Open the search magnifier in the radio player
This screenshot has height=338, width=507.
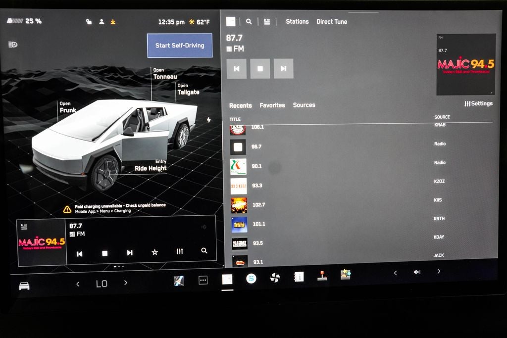tap(204, 251)
